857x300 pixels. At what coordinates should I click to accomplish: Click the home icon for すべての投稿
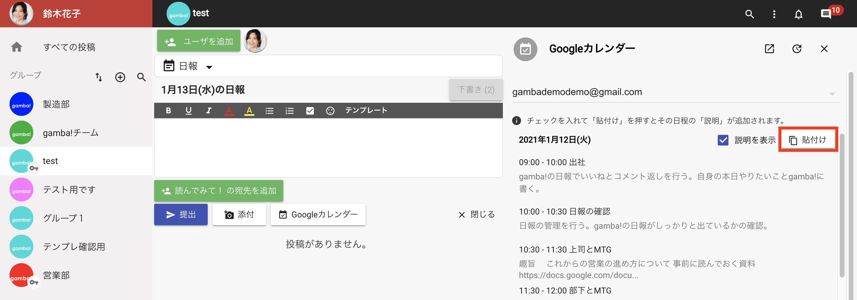click(x=17, y=47)
